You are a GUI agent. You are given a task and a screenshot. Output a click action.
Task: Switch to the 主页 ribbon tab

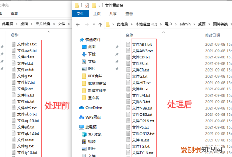point(97,14)
